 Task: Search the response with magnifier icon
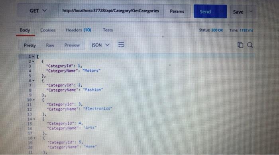(250, 45)
